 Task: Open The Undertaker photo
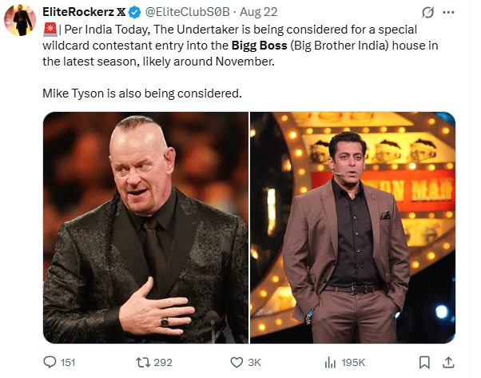click(x=145, y=226)
